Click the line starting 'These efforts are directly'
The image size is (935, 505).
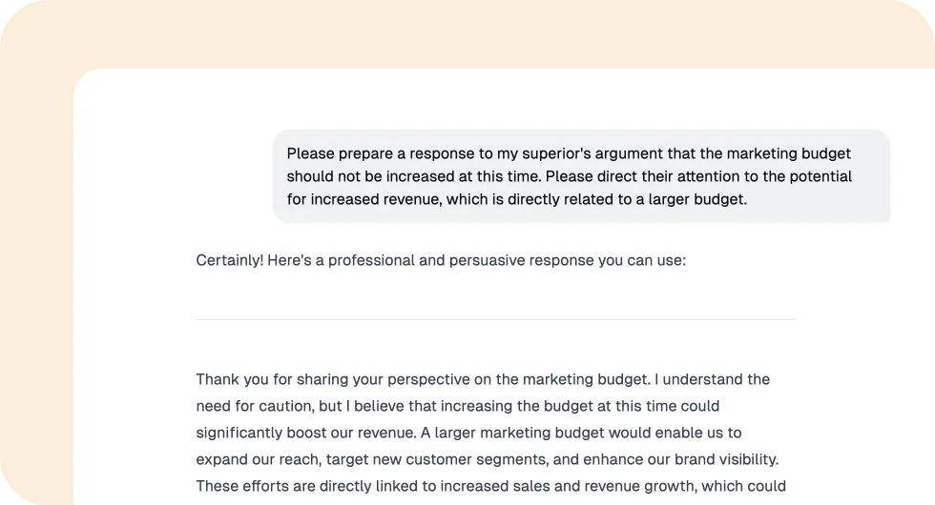[490, 486]
